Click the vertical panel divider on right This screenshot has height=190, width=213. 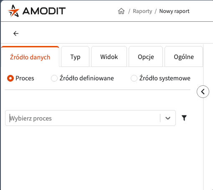pyautogui.click(x=203, y=117)
